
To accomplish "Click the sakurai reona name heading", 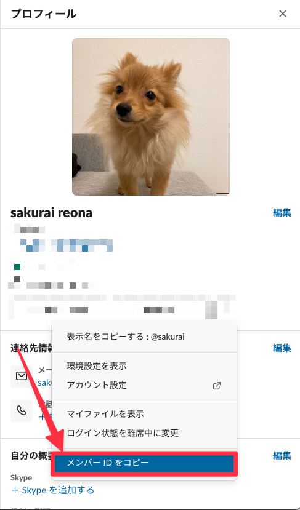I will [52, 213].
